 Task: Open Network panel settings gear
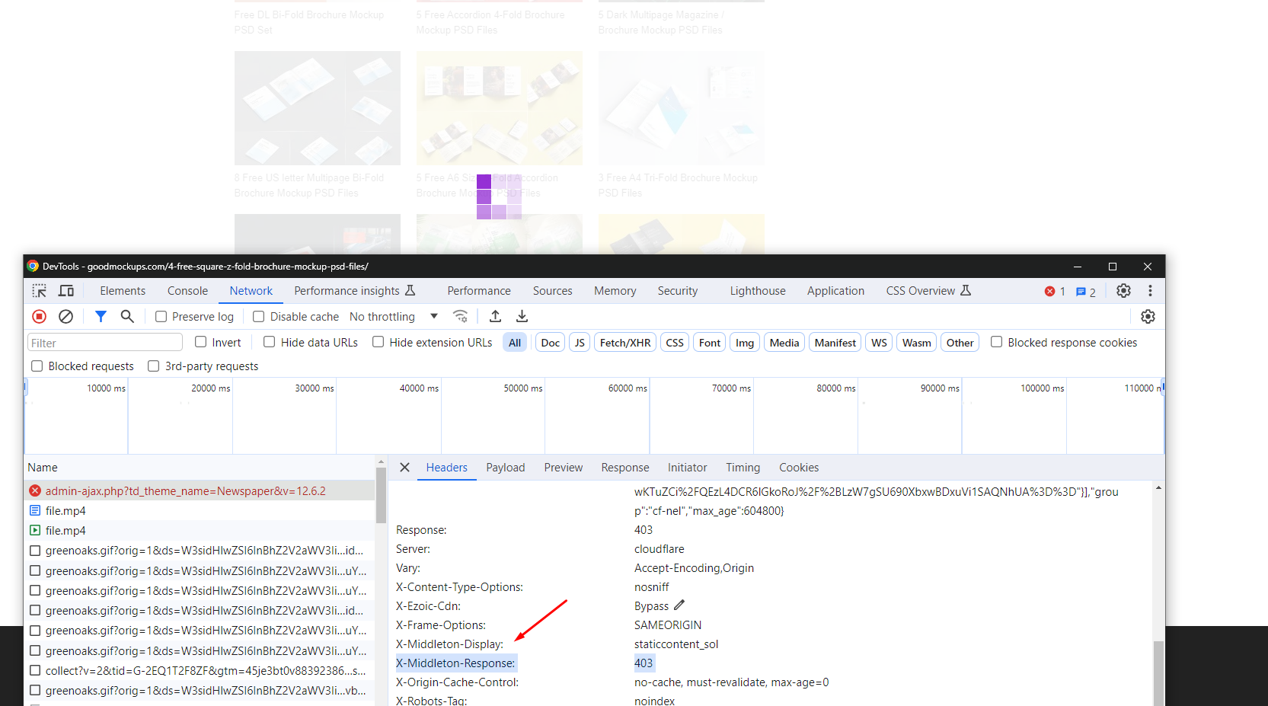point(1148,316)
